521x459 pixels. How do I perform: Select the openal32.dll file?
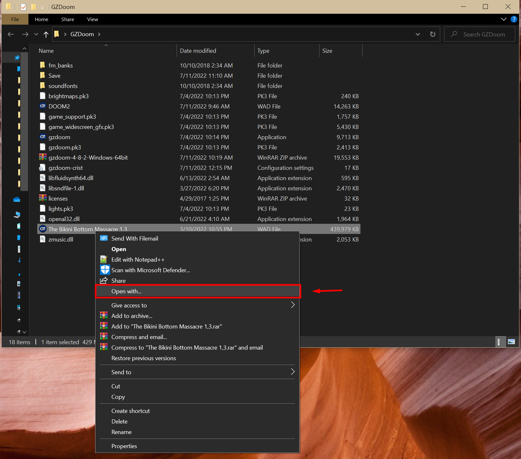click(x=199, y=219)
